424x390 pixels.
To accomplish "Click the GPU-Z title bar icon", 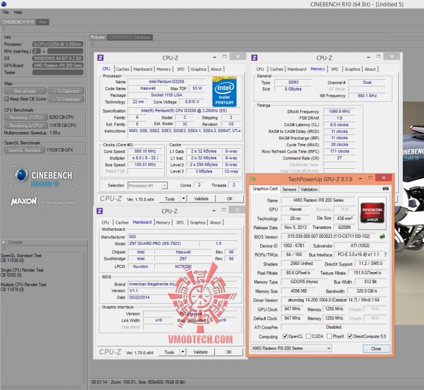I will 253,179.
